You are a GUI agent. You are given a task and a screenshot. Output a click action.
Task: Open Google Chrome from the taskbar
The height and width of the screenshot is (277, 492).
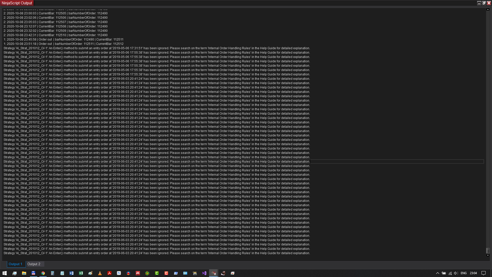pyautogui.click(x=43, y=273)
